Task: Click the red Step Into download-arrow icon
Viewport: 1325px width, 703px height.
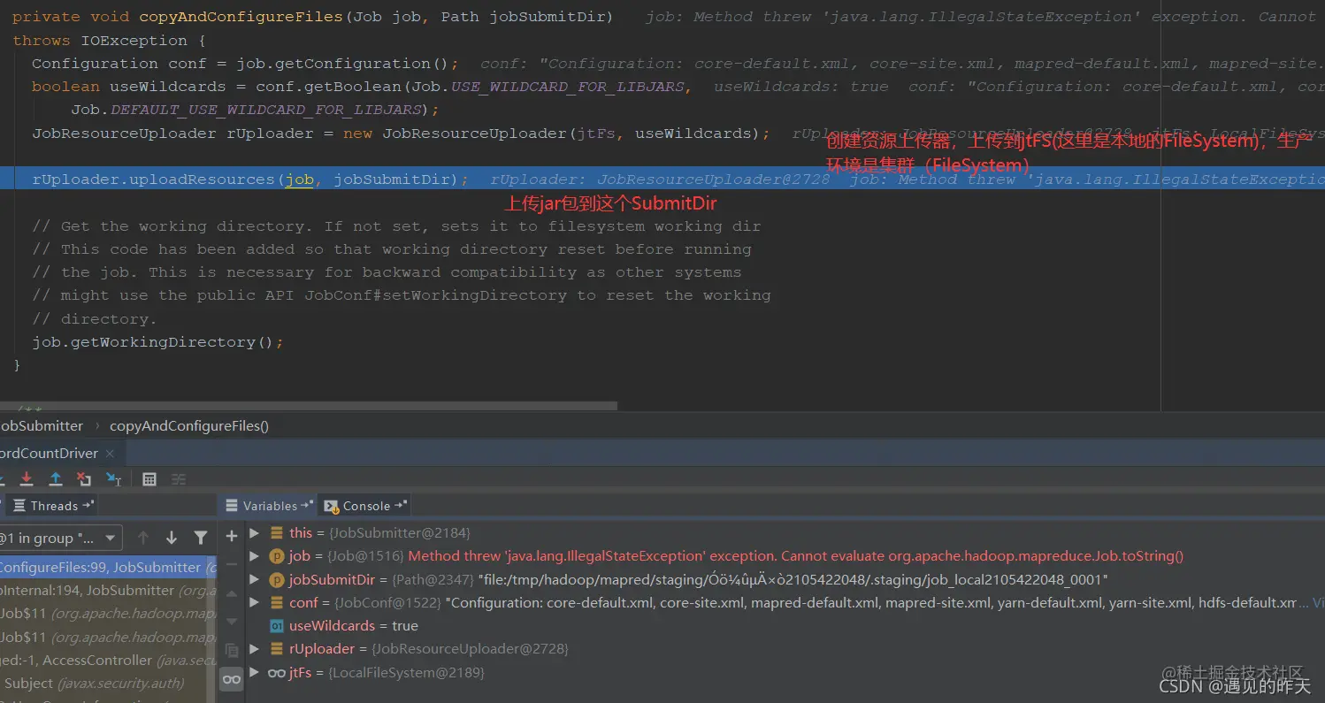Action: pos(27,478)
